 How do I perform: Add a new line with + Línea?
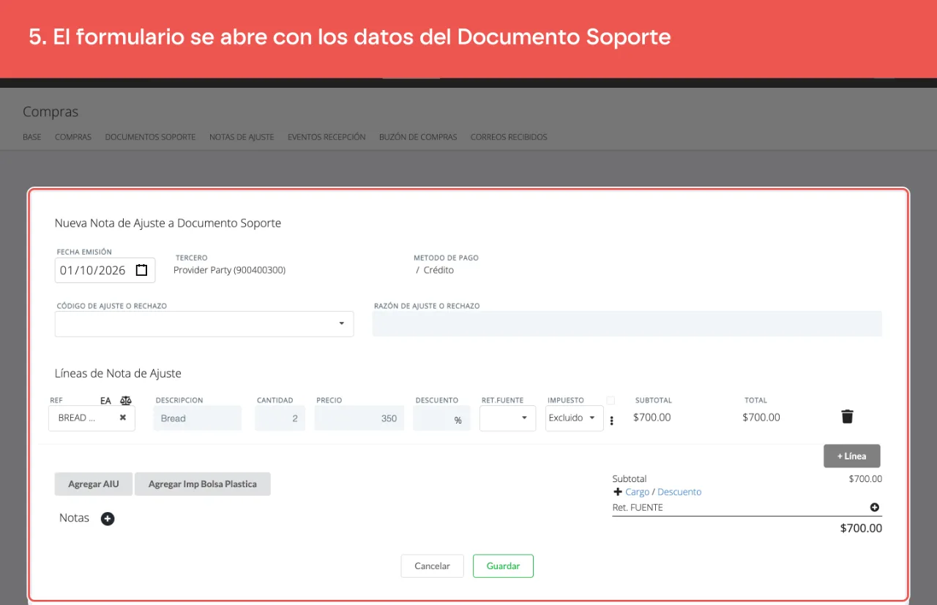(x=852, y=456)
